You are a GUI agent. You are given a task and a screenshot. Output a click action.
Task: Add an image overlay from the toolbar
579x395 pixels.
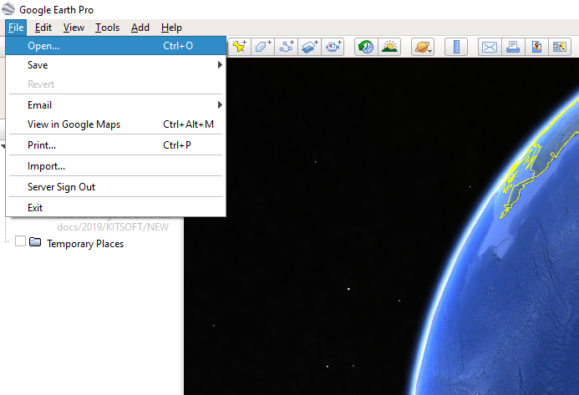309,47
